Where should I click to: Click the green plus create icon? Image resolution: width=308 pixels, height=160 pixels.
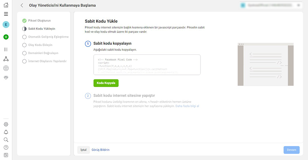tap(6, 37)
